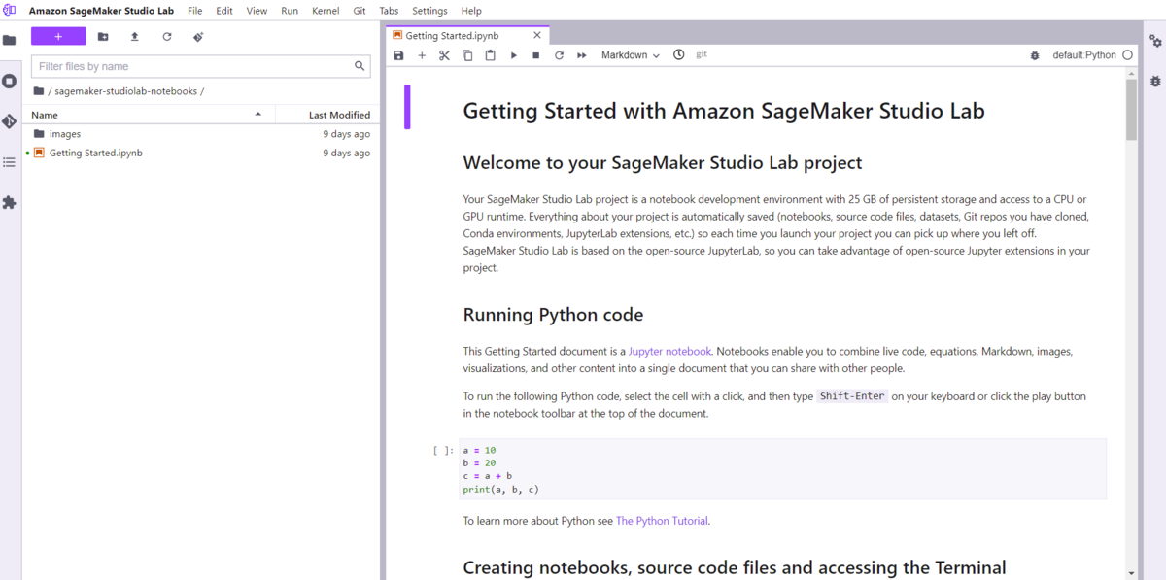Collapse the title cell via purple bar

click(408, 107)
